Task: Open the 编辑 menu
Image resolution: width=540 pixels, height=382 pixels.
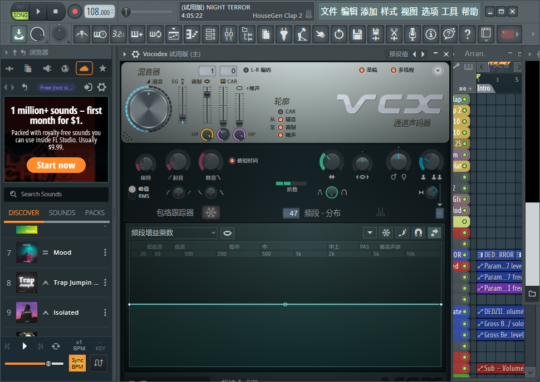Action: coord(349,12)
